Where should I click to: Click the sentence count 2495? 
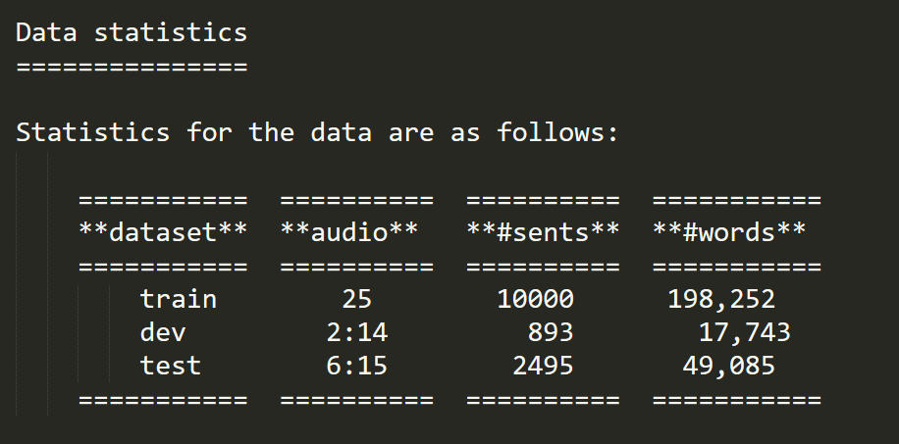coord(543,366)
